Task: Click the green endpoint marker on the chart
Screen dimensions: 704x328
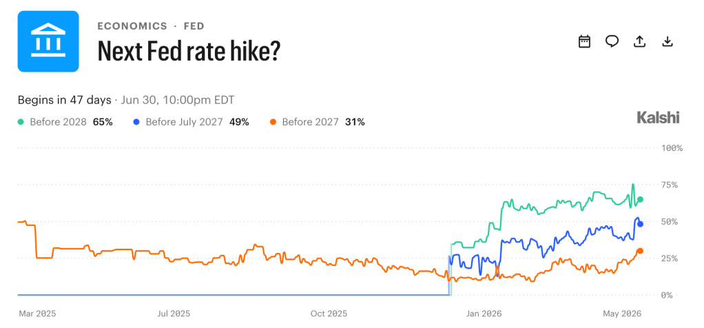Action: 640,199
